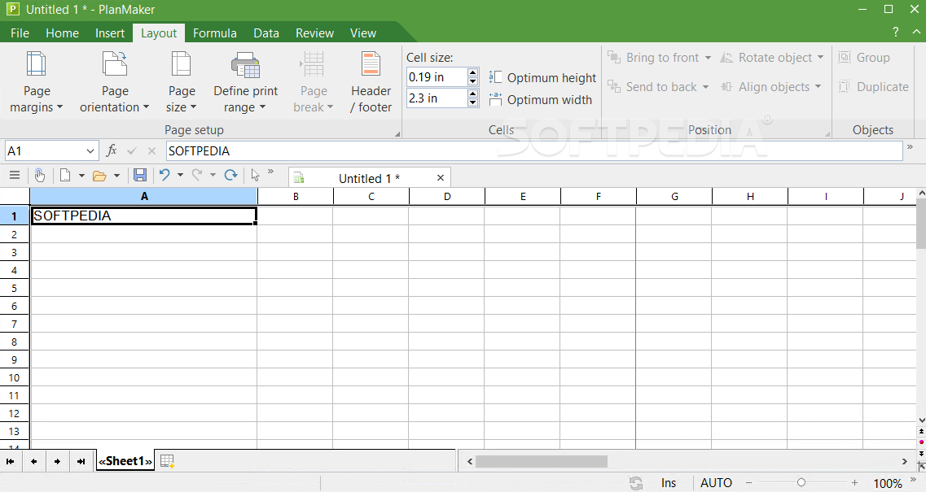
Task: Click the formula bar containing SOFTPEDIA
Action: [x=534, y=151]
